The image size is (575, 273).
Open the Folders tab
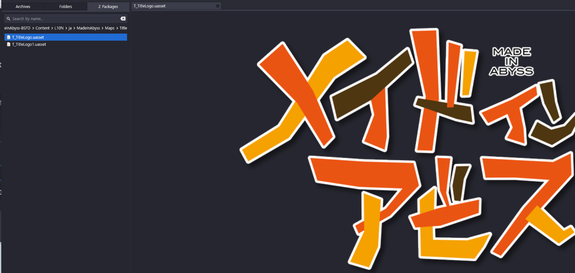click(x=65, y=6)
